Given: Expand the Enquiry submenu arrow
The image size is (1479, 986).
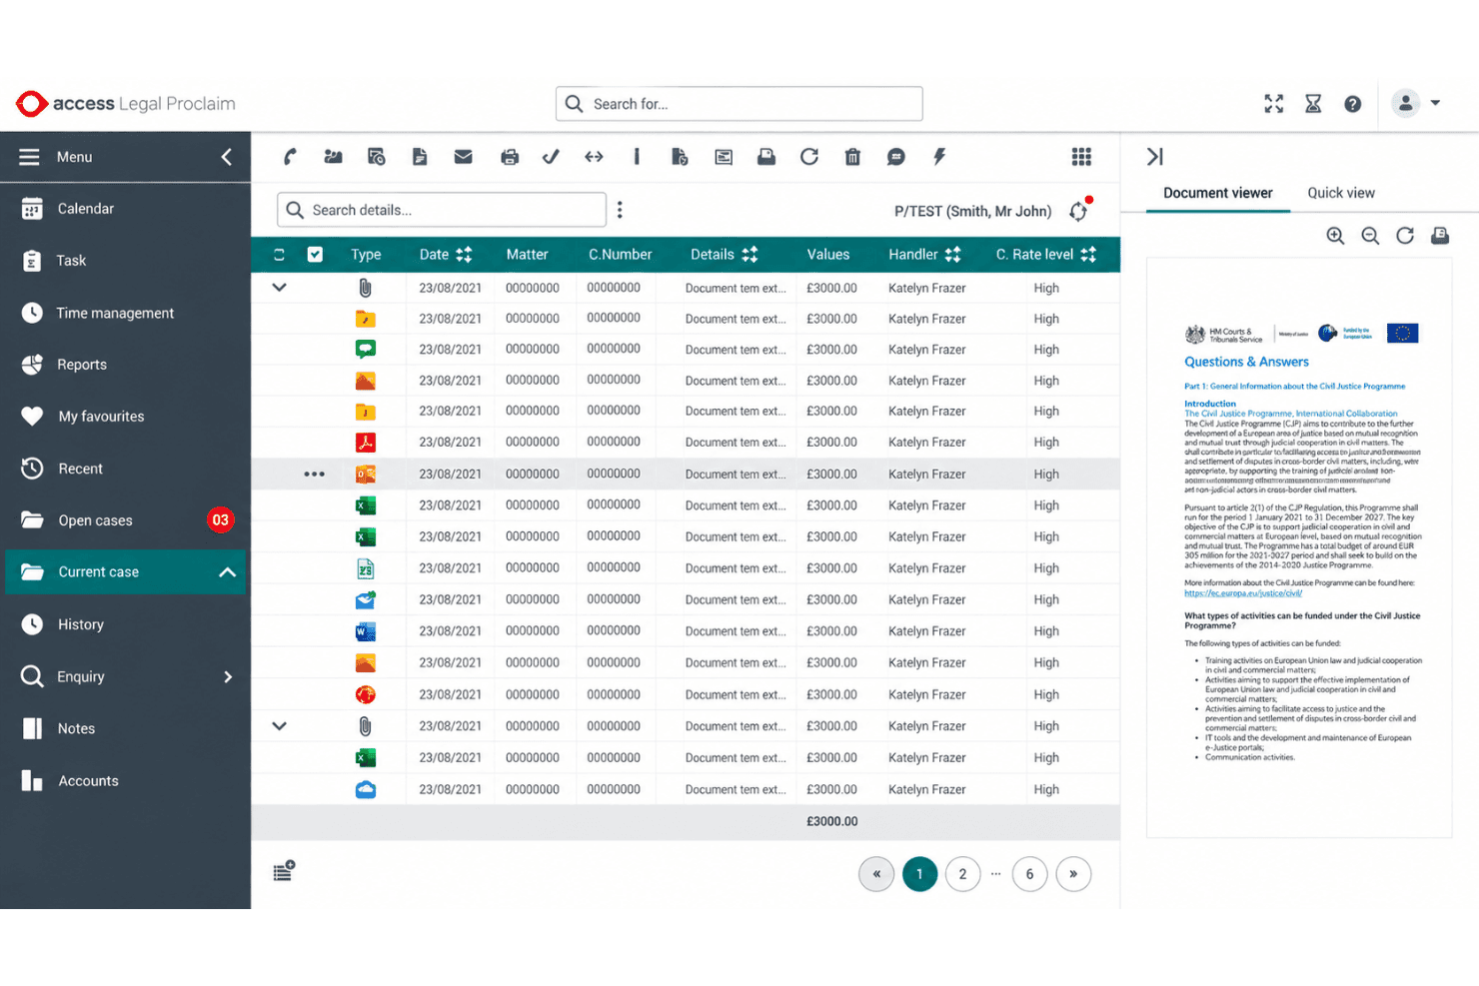Looking at the screenshot, I should pyautogui.click(x=228, y=677).
